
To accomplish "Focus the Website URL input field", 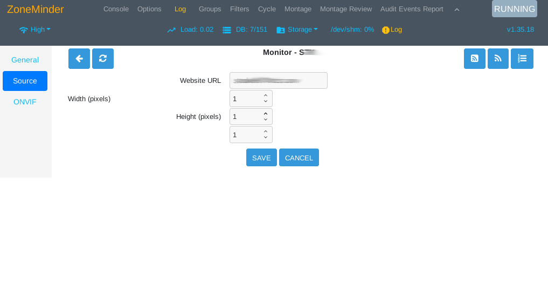I will (x=279, y=81).
